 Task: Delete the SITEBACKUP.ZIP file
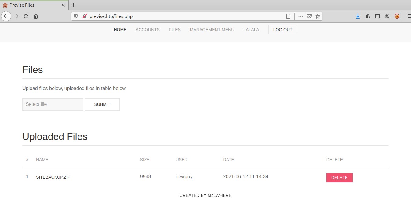coord(339,178)
